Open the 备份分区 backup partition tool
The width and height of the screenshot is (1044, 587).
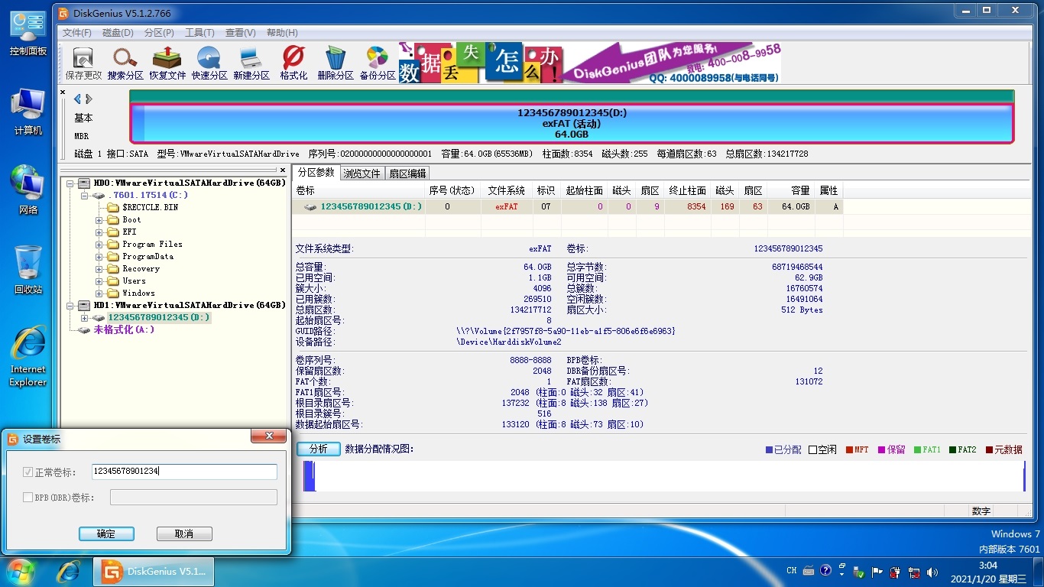tap(378, 63)
